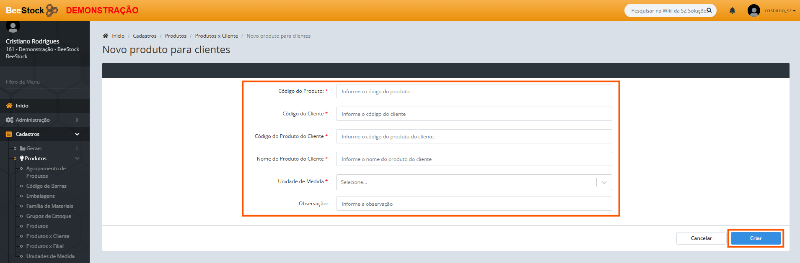Open the Unidade de Medida dropdown
The image size is (800, 263).
[474, 182]
